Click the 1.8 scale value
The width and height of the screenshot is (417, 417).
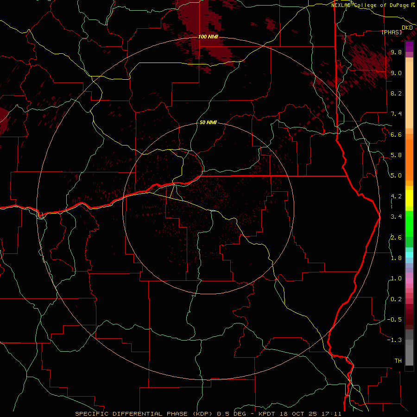click(x=396, y=258)
